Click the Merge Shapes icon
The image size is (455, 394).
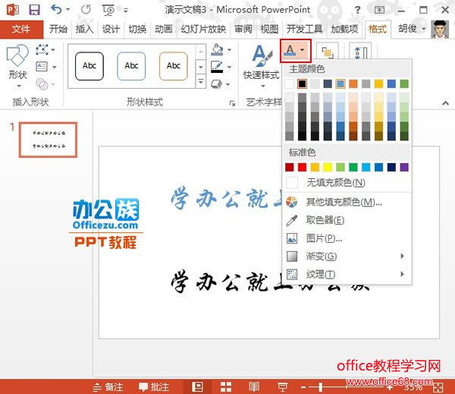click(x=42, y=84)
